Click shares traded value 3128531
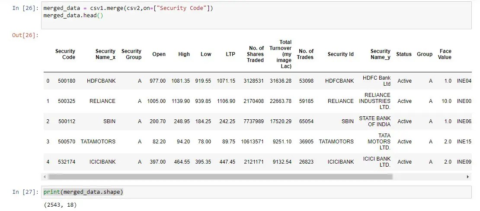The image size is (480, 211). tap(254, 81)
